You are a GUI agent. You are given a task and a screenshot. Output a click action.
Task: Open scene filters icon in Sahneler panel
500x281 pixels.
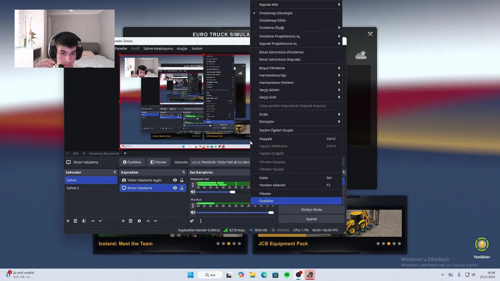pyautogui.click(x=84, y=221)
